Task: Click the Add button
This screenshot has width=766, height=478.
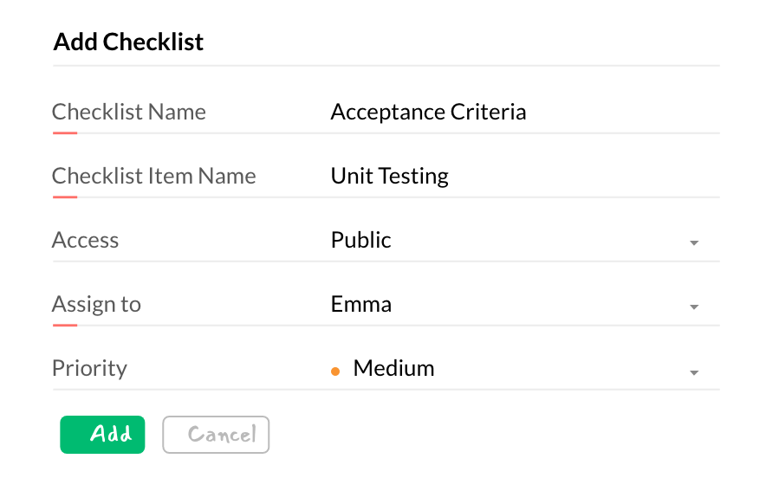Action: click(x=102, y=435)
